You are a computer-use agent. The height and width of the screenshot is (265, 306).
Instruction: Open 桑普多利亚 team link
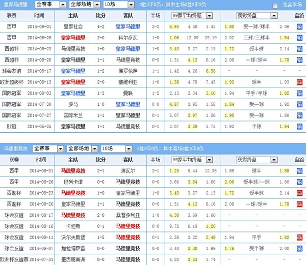(x=128, y=215)
